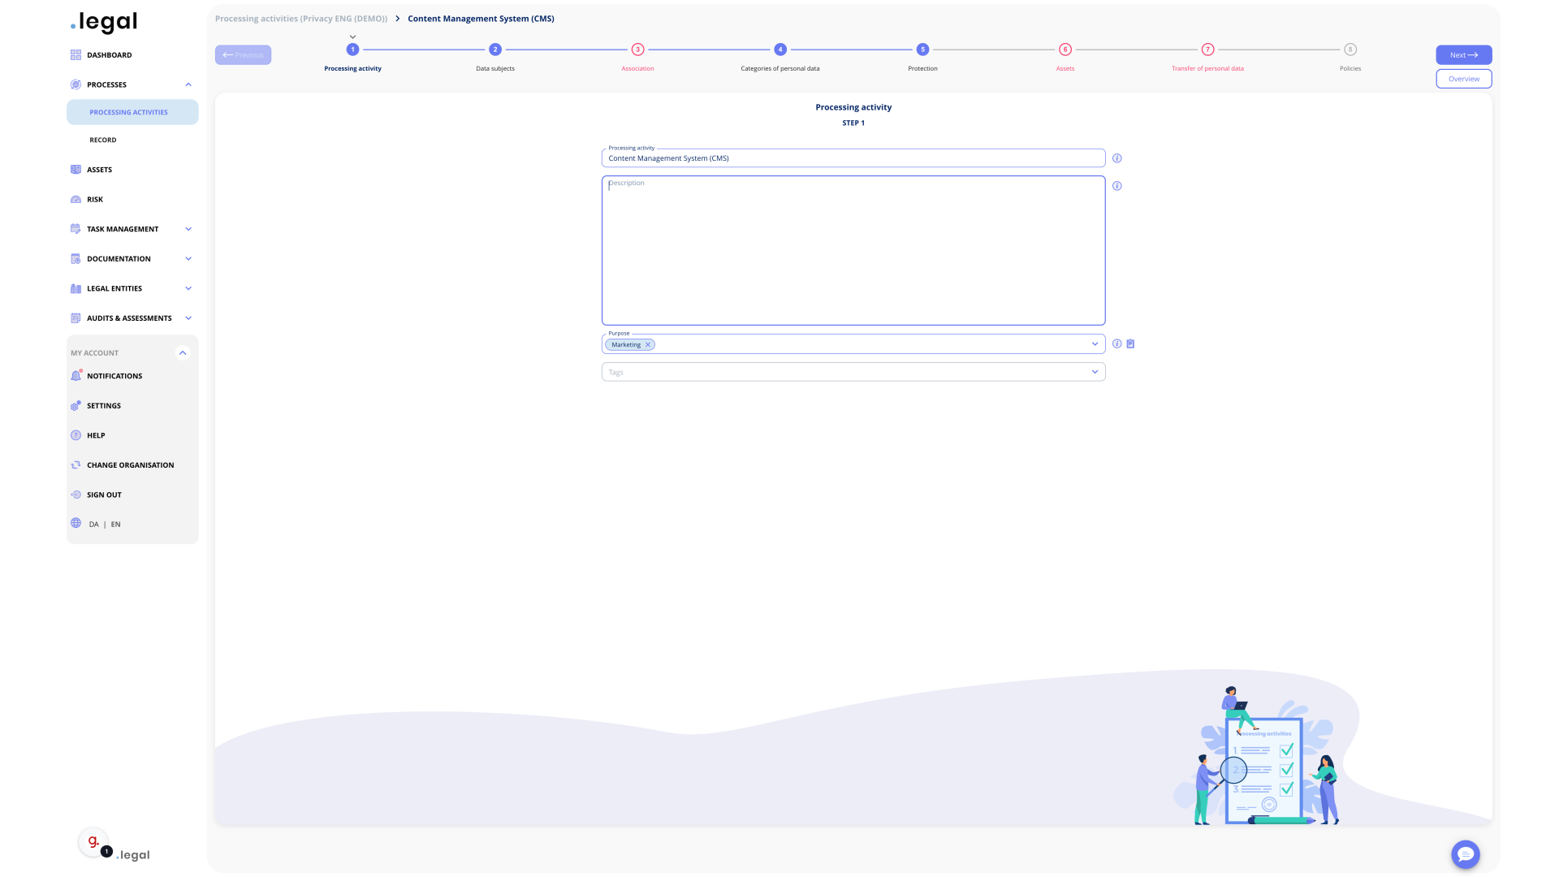Click the Processing Activities menu item
Viewport: 1559px width, 877px height.
pos(128,111)
